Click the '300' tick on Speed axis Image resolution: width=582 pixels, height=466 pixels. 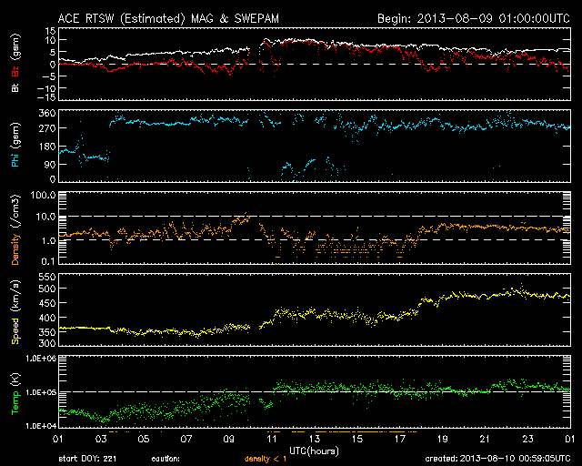tap(47, 342)
